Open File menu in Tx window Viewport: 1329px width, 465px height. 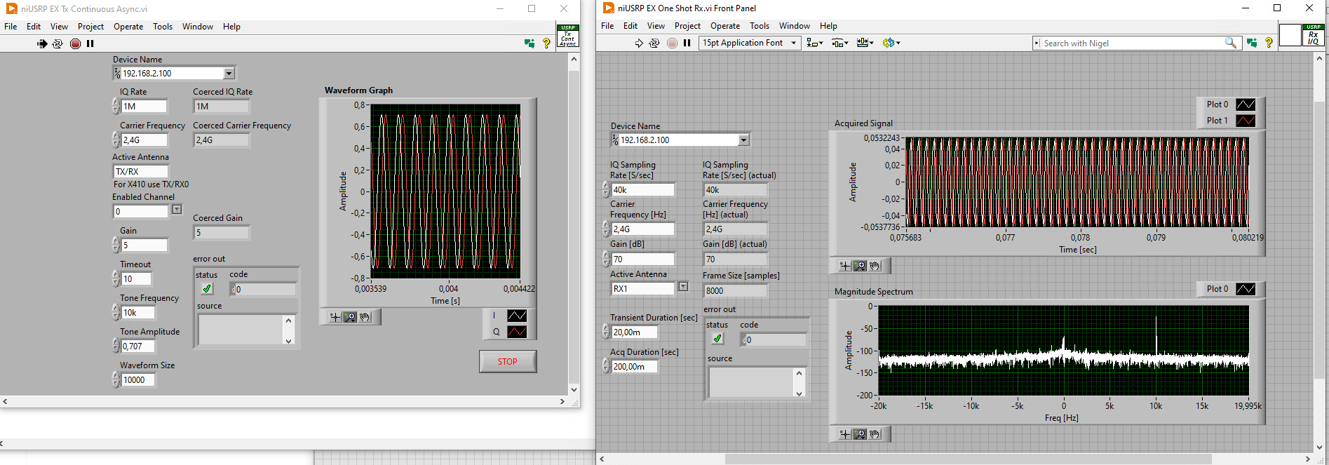[x=11, y=27]
